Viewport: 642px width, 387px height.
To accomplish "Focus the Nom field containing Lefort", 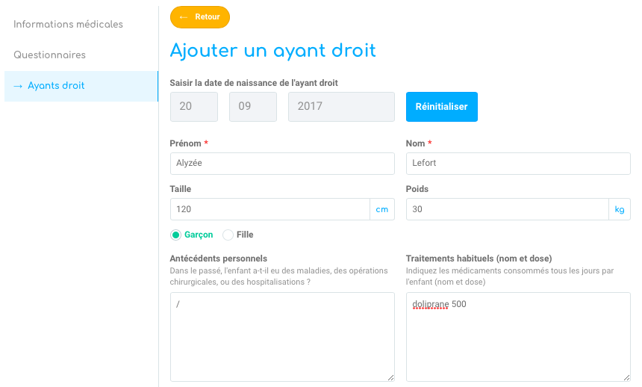I will tap(518, 164).
